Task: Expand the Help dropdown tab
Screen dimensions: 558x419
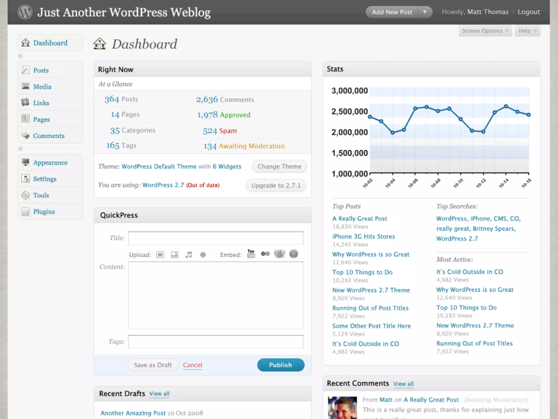Action: [x=527, y=31]
